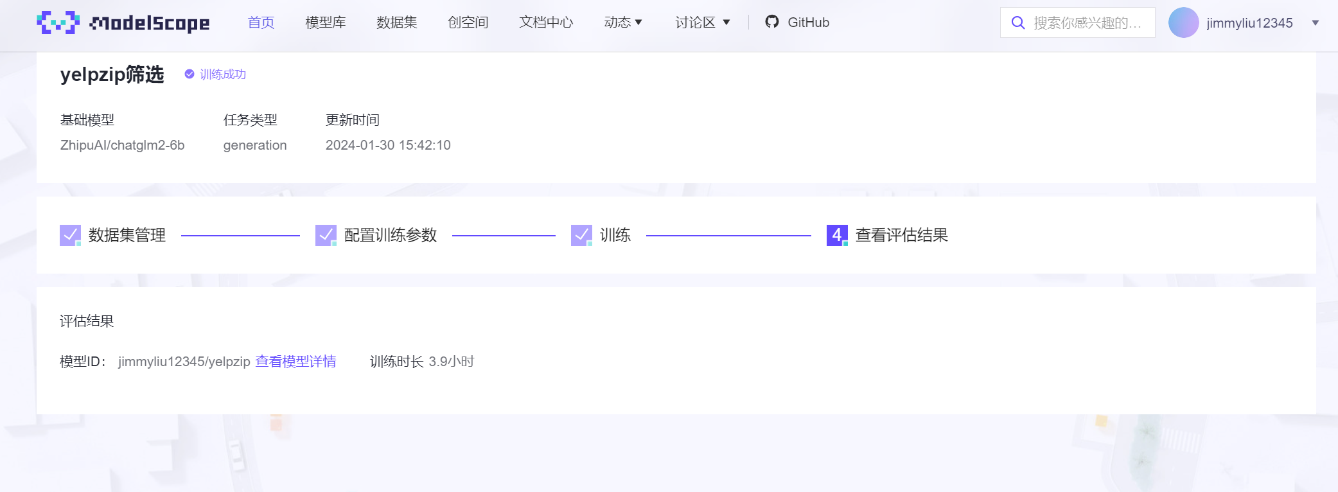Click the 数据集管理 step checkmark icon

pos(70,235)
